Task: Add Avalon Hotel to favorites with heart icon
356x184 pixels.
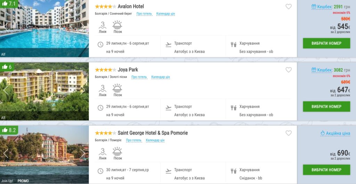Action: (289, 7)
